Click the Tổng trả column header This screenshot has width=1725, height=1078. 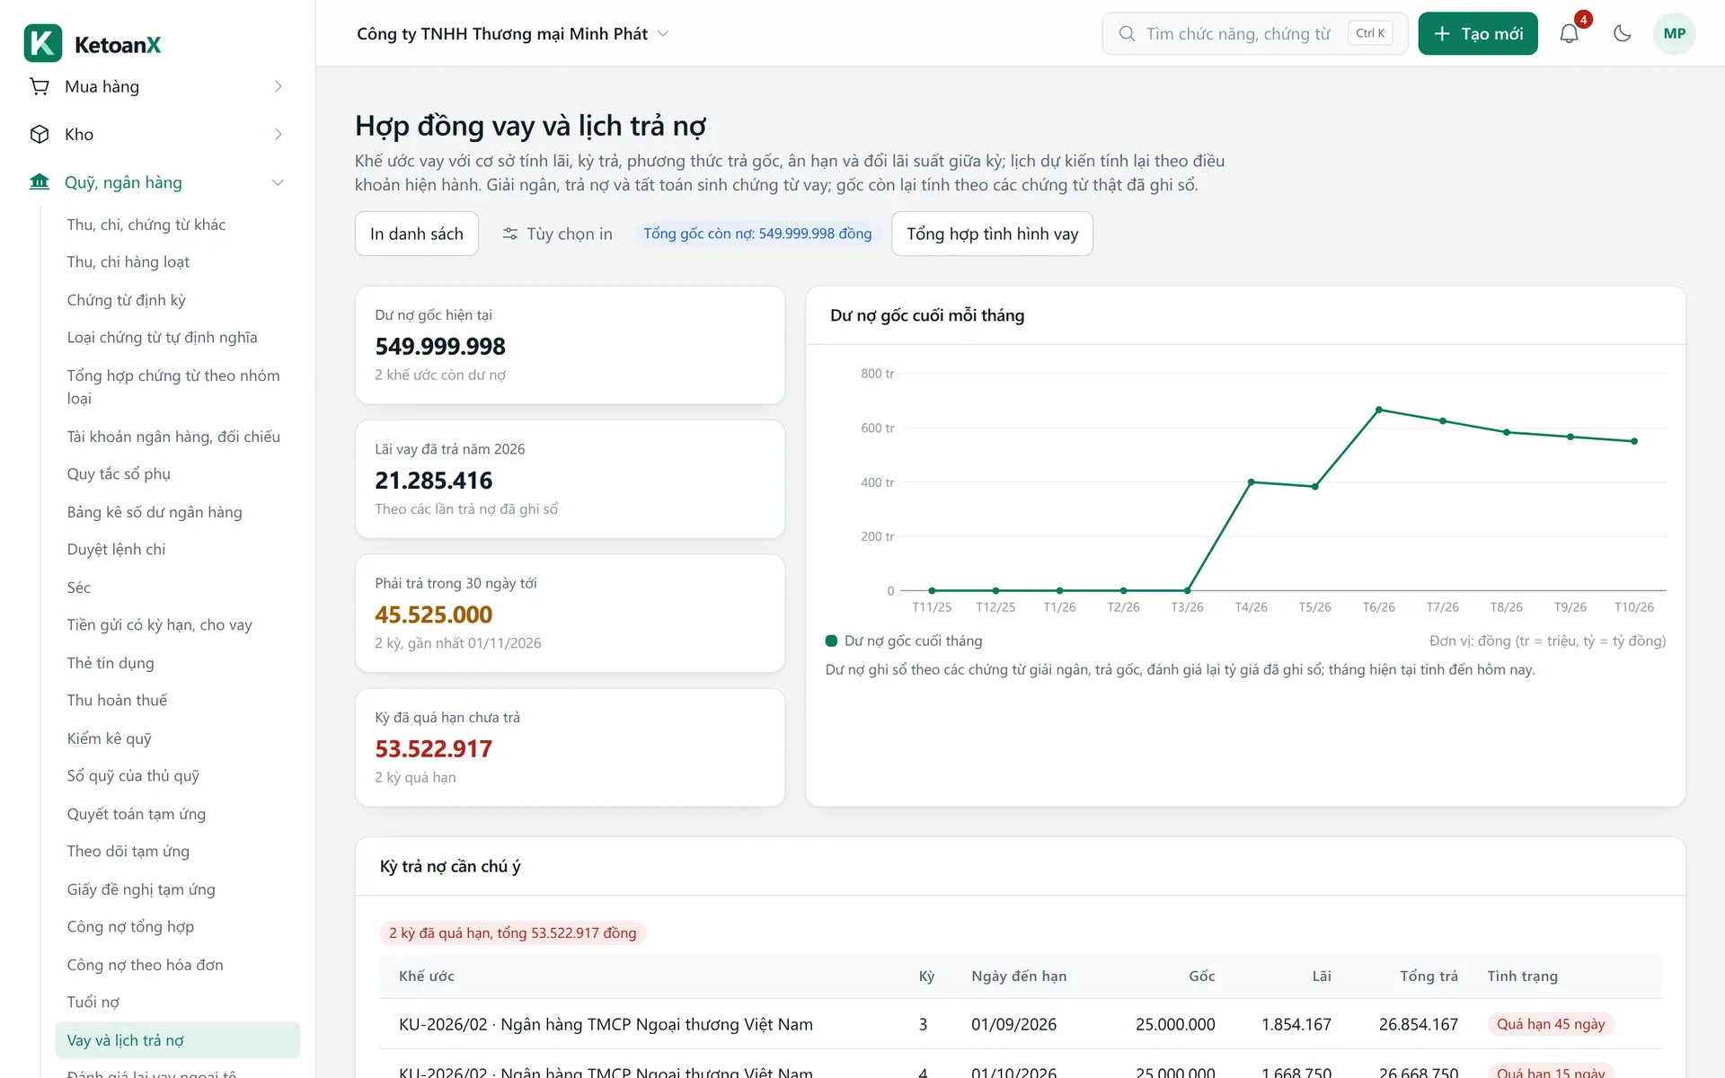click(1429, 976)
